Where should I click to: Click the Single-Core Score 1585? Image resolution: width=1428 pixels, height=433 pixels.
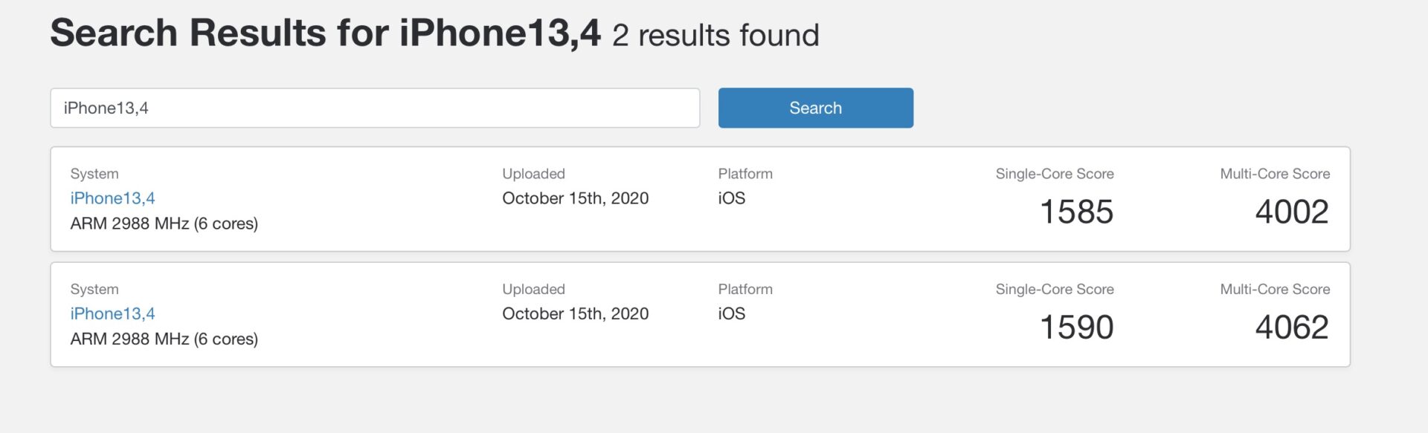coord(1077,212)
